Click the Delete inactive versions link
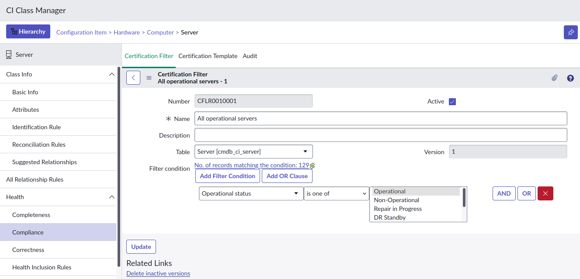The width and height of the screenshot is (580, 279). 158,273
